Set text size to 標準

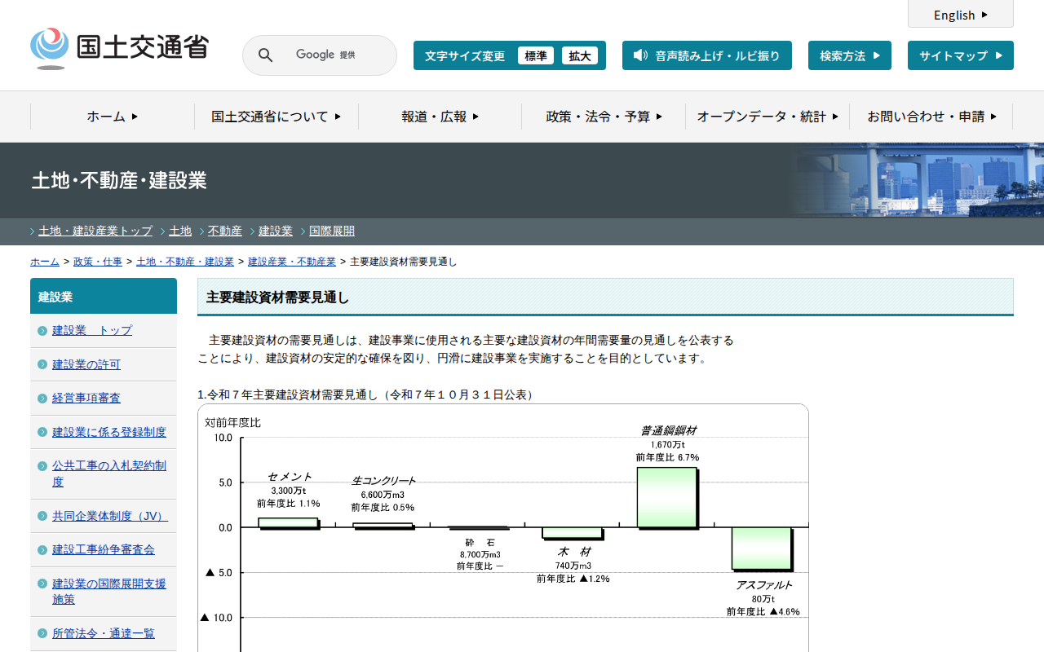[536, 55]
